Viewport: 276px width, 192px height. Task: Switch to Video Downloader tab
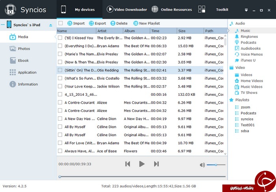[x=127, y=9]
